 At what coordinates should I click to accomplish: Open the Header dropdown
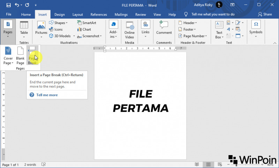[x=188, y=23]
